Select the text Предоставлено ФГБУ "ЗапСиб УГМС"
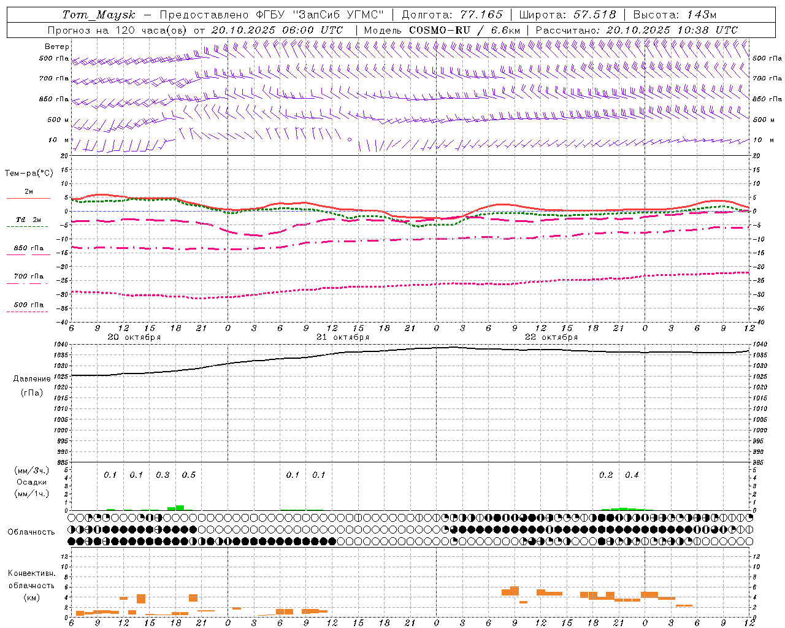The image size is (785, 628). pos(272,15)
